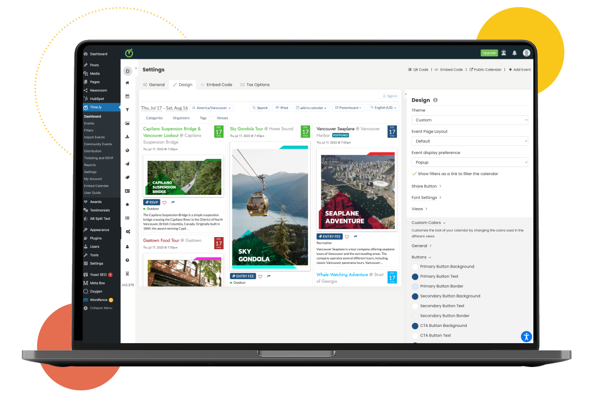Open the question mark help icon
The image size is (609, 399).
pos(127,260)
